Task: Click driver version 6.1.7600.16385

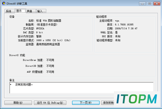Action: point(124,25)
